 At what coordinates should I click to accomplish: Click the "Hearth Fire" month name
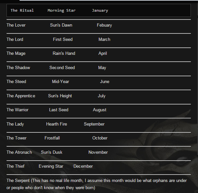(57, 124)
